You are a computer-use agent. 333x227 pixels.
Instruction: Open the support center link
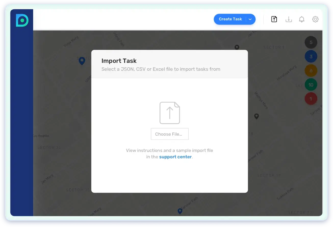point(175,157)
